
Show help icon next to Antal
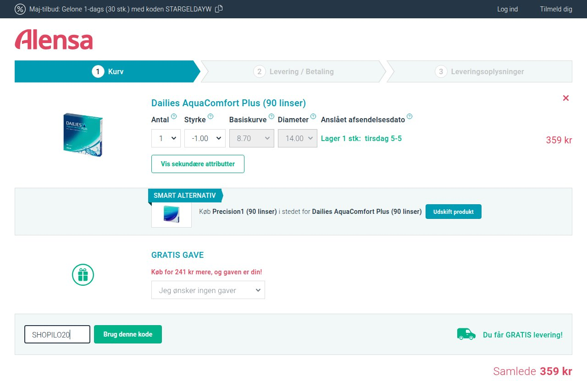click(x=174, y=116)
